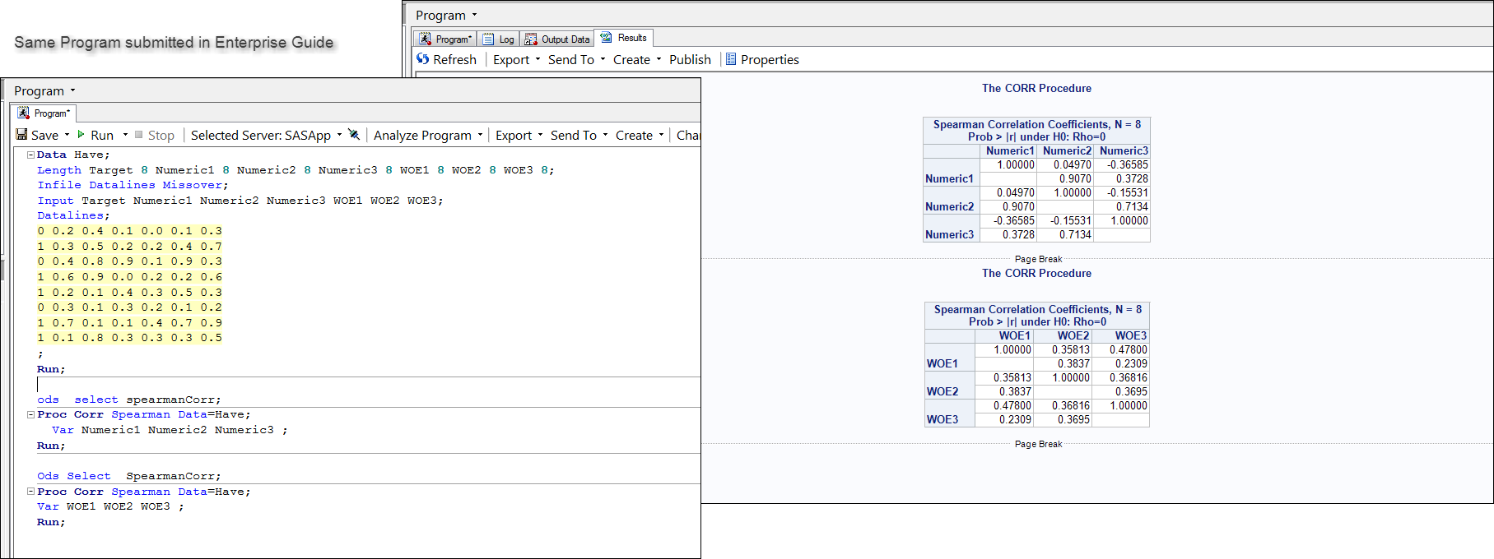Click the server connection plug icon

pyautogui.click(x=354, y=135)
